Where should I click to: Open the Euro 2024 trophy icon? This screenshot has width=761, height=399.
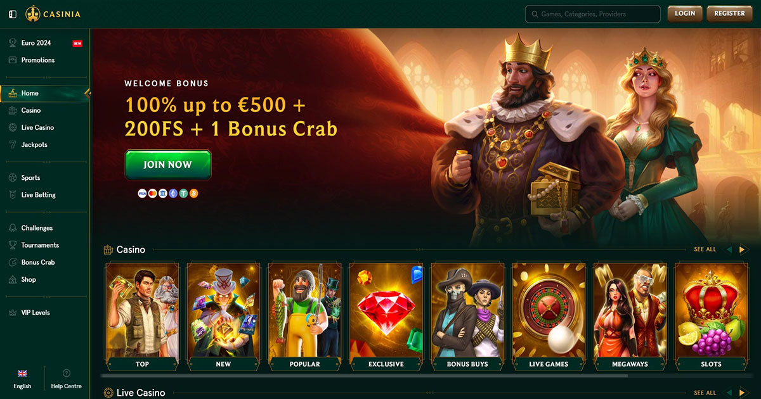point(13,43)
